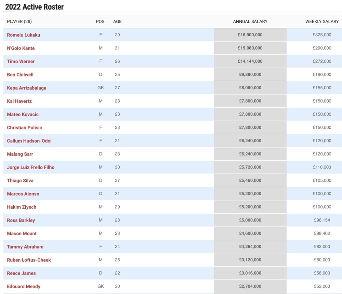This screenshot has height=294, width=342.
Task: Open Kai Havertz player page
Action: pyautogui.click(x=19, y=101)
